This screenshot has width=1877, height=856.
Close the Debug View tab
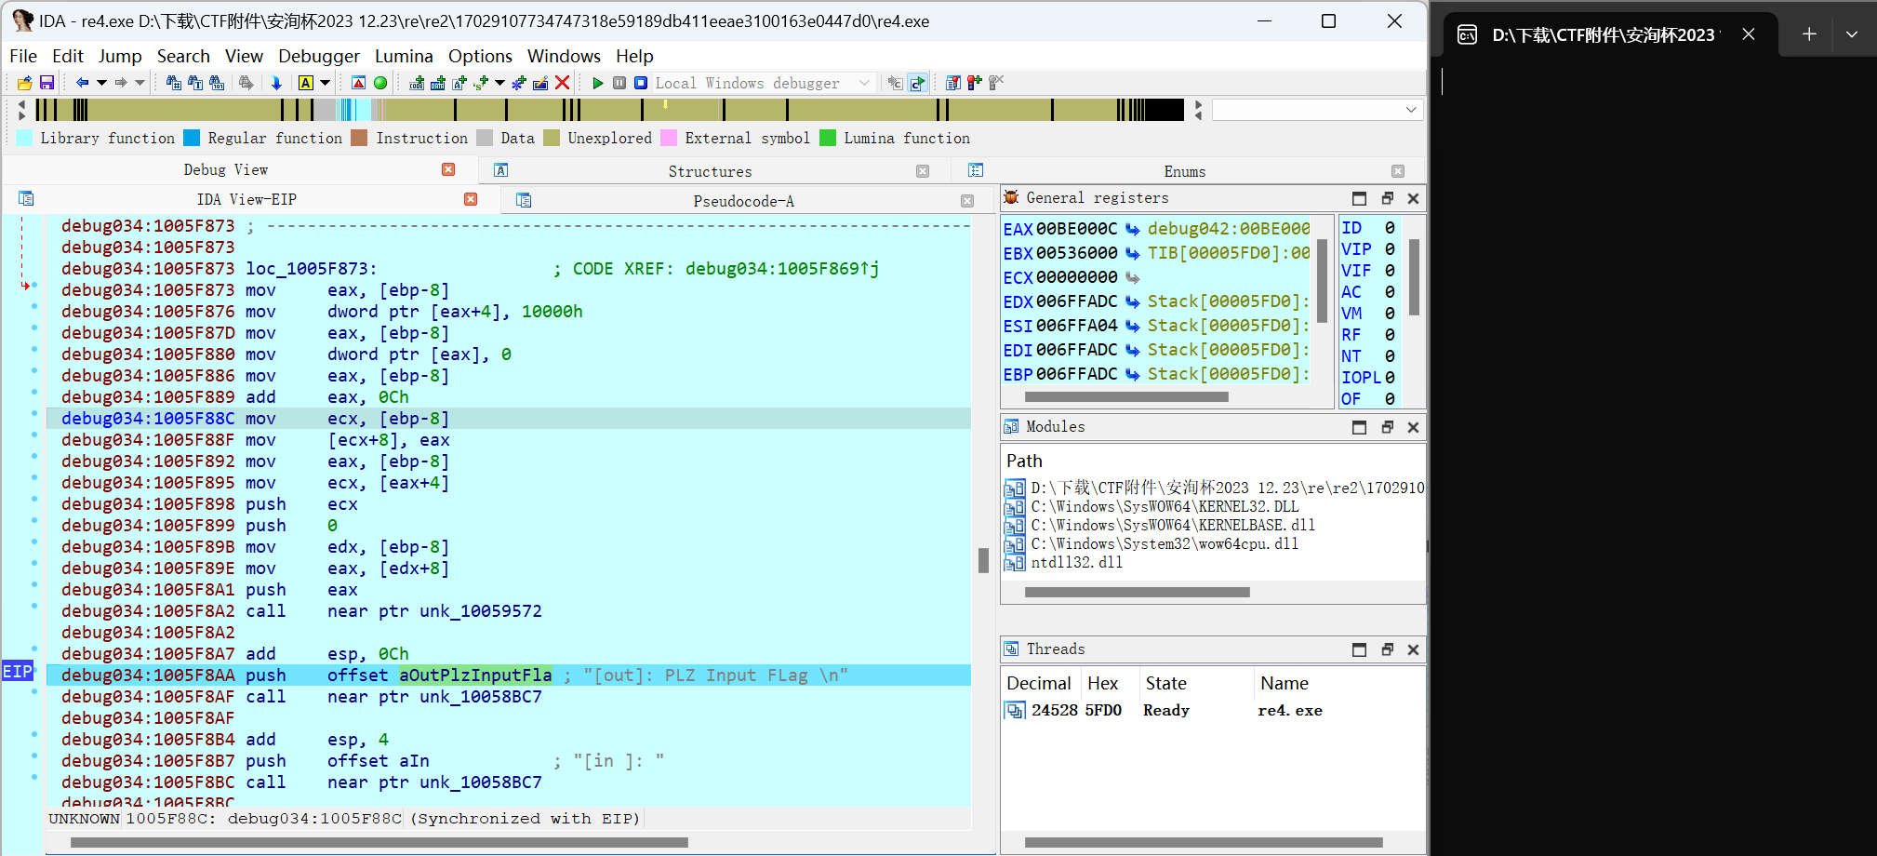point(448,169)
